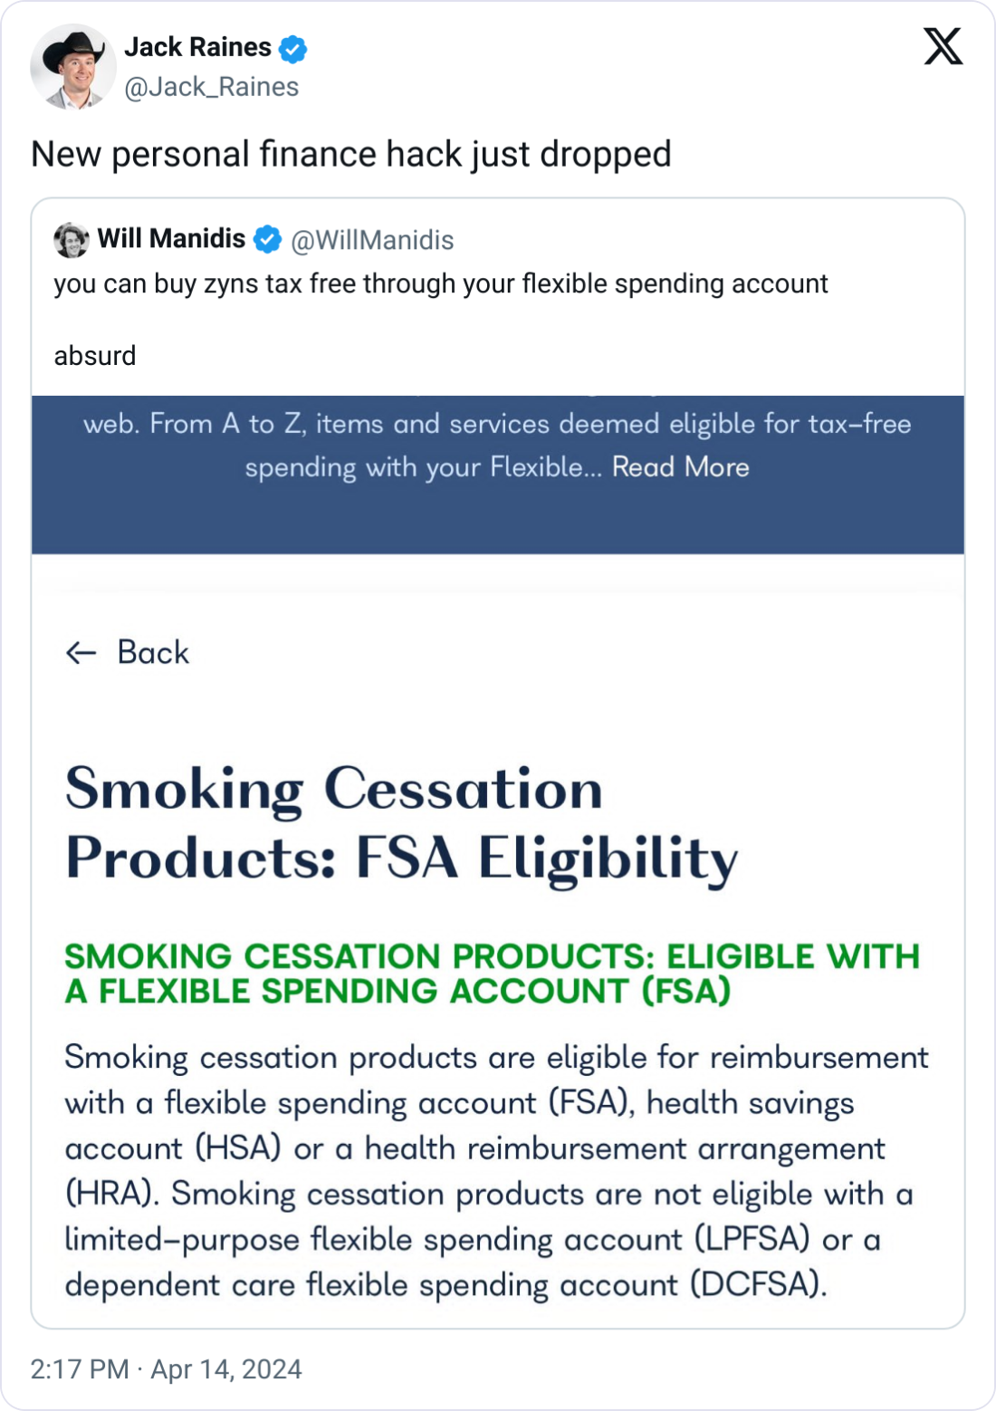Open the @WillManidis handle
Screen dimensions: 996x1411
pos(372,240)
